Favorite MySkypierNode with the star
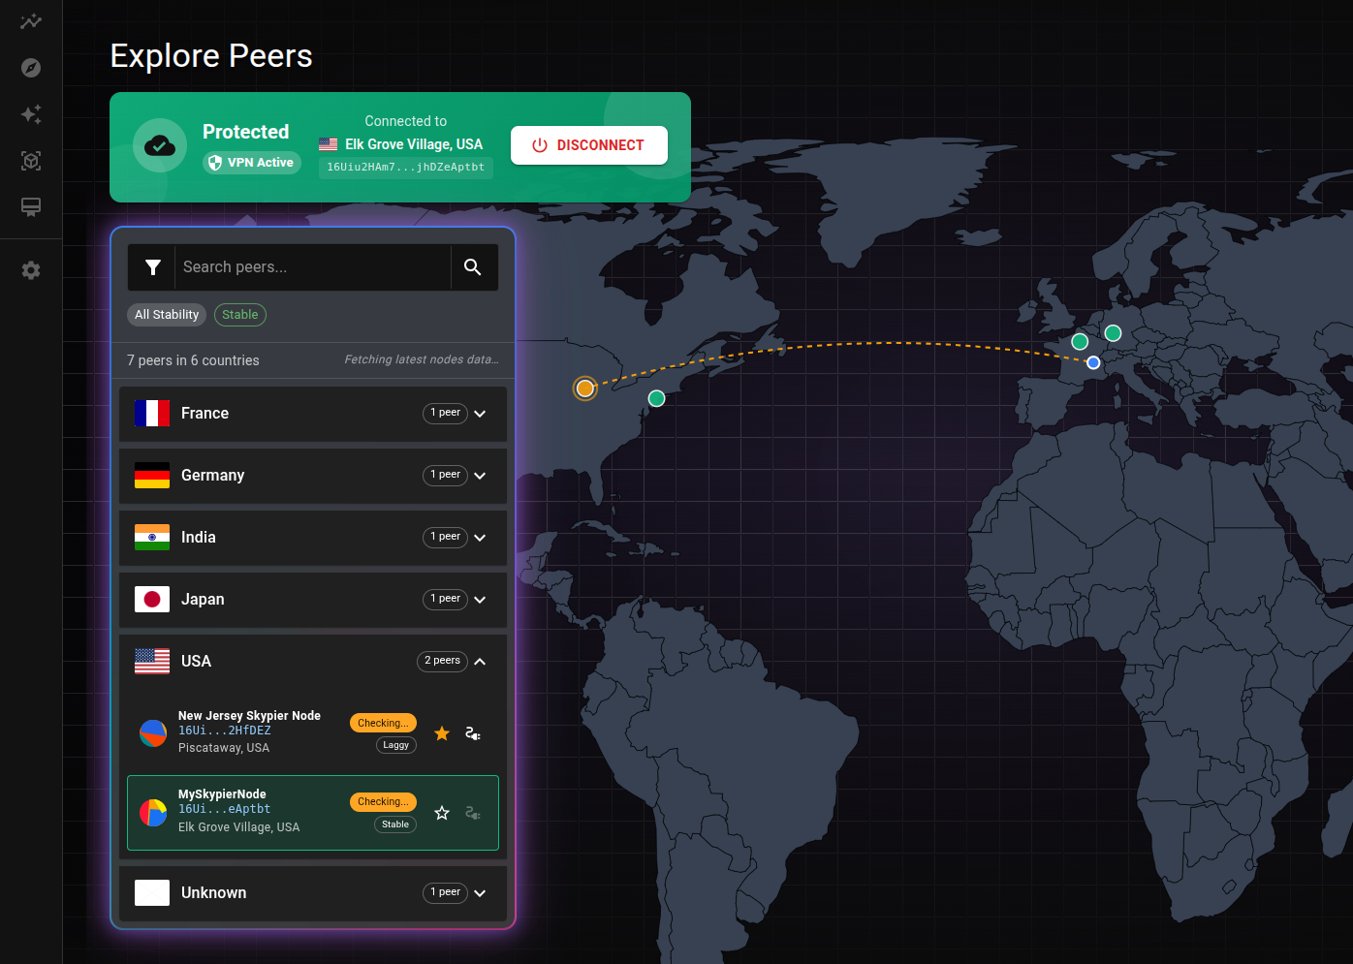Screen dimensions: 1353x964 pyautogui.click(x=442, y=813)
